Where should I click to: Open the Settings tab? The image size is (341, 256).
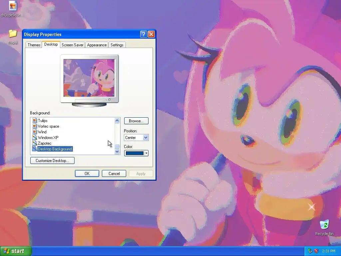pyautogui.click(x=117, y=45)
